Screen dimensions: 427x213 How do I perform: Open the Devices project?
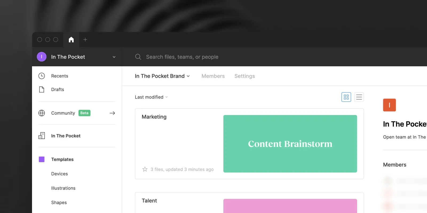pyautogui.click(x=60, y=174)
